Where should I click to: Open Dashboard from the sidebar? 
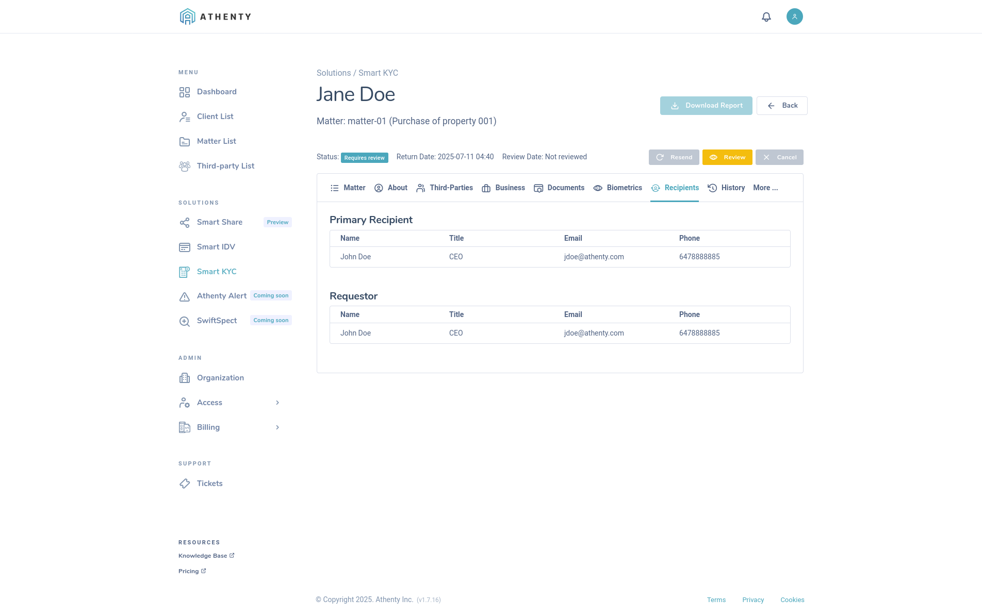217,92
